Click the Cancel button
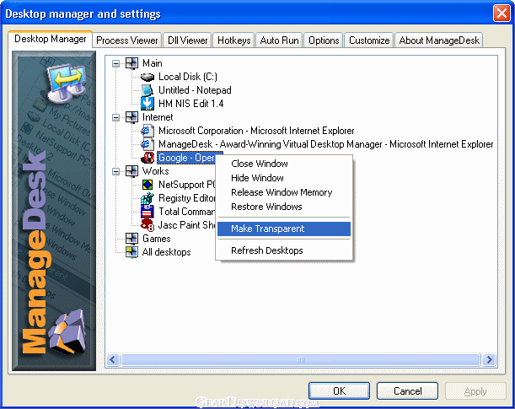The height and width of the screenshot is (409, 515). click(x=407, y=391)
